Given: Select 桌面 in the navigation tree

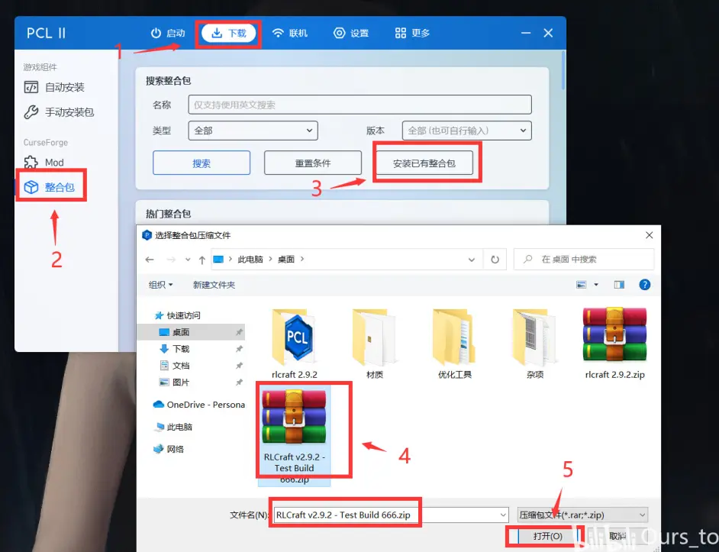Looking at the screenshot, I should (x=192, y=332).
